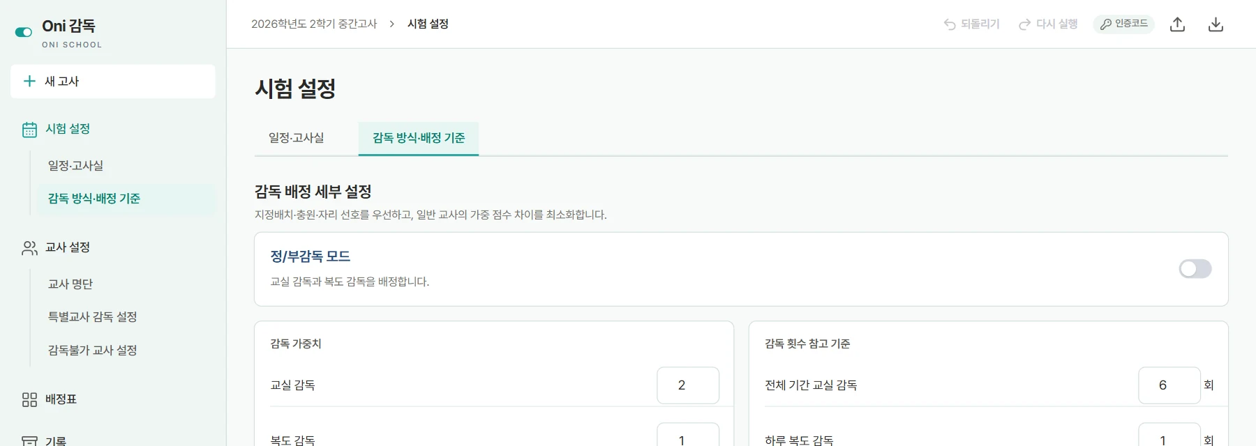1256x446 pixels.
Task: Switch to the 일정·고사실 tab
Action: point(297,138)
